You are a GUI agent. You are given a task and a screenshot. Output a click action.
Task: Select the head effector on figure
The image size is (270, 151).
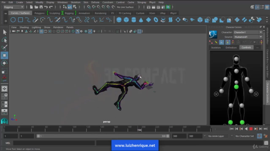[236, 59]
